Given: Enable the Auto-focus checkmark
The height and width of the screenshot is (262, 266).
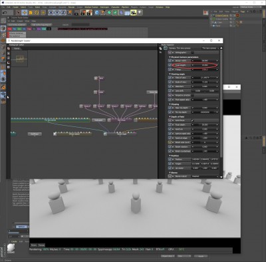Looking at the screenshot, I should [192, 120].
